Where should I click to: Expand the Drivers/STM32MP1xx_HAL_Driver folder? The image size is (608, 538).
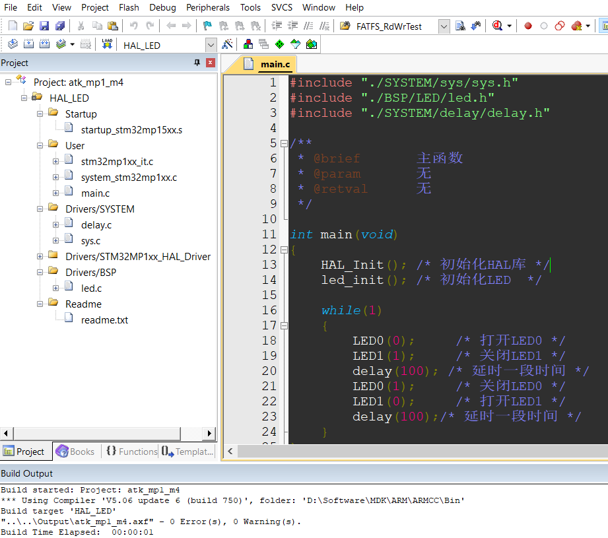coord(40,257)
